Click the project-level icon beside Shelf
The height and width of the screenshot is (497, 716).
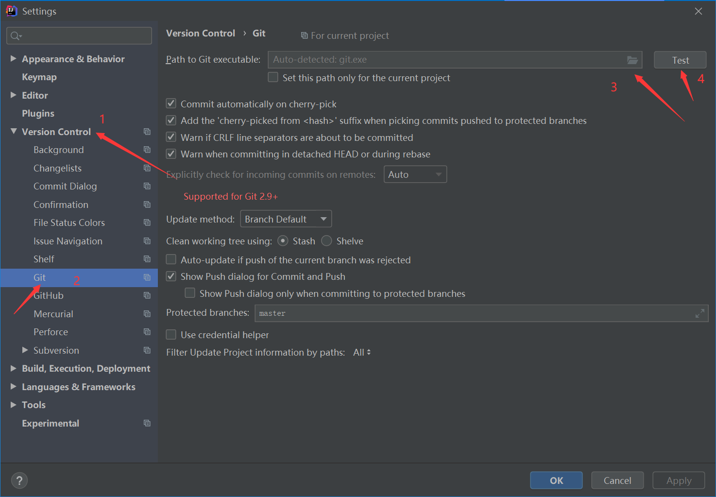click(x=147, y=259)
